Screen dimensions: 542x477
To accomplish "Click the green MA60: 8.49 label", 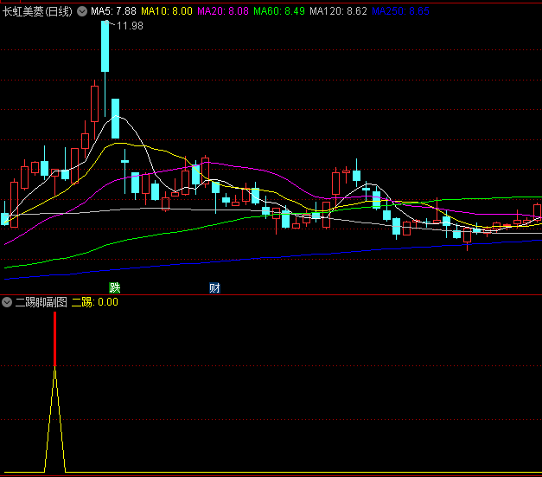I will pyautogui.click(x=279, y=11).
